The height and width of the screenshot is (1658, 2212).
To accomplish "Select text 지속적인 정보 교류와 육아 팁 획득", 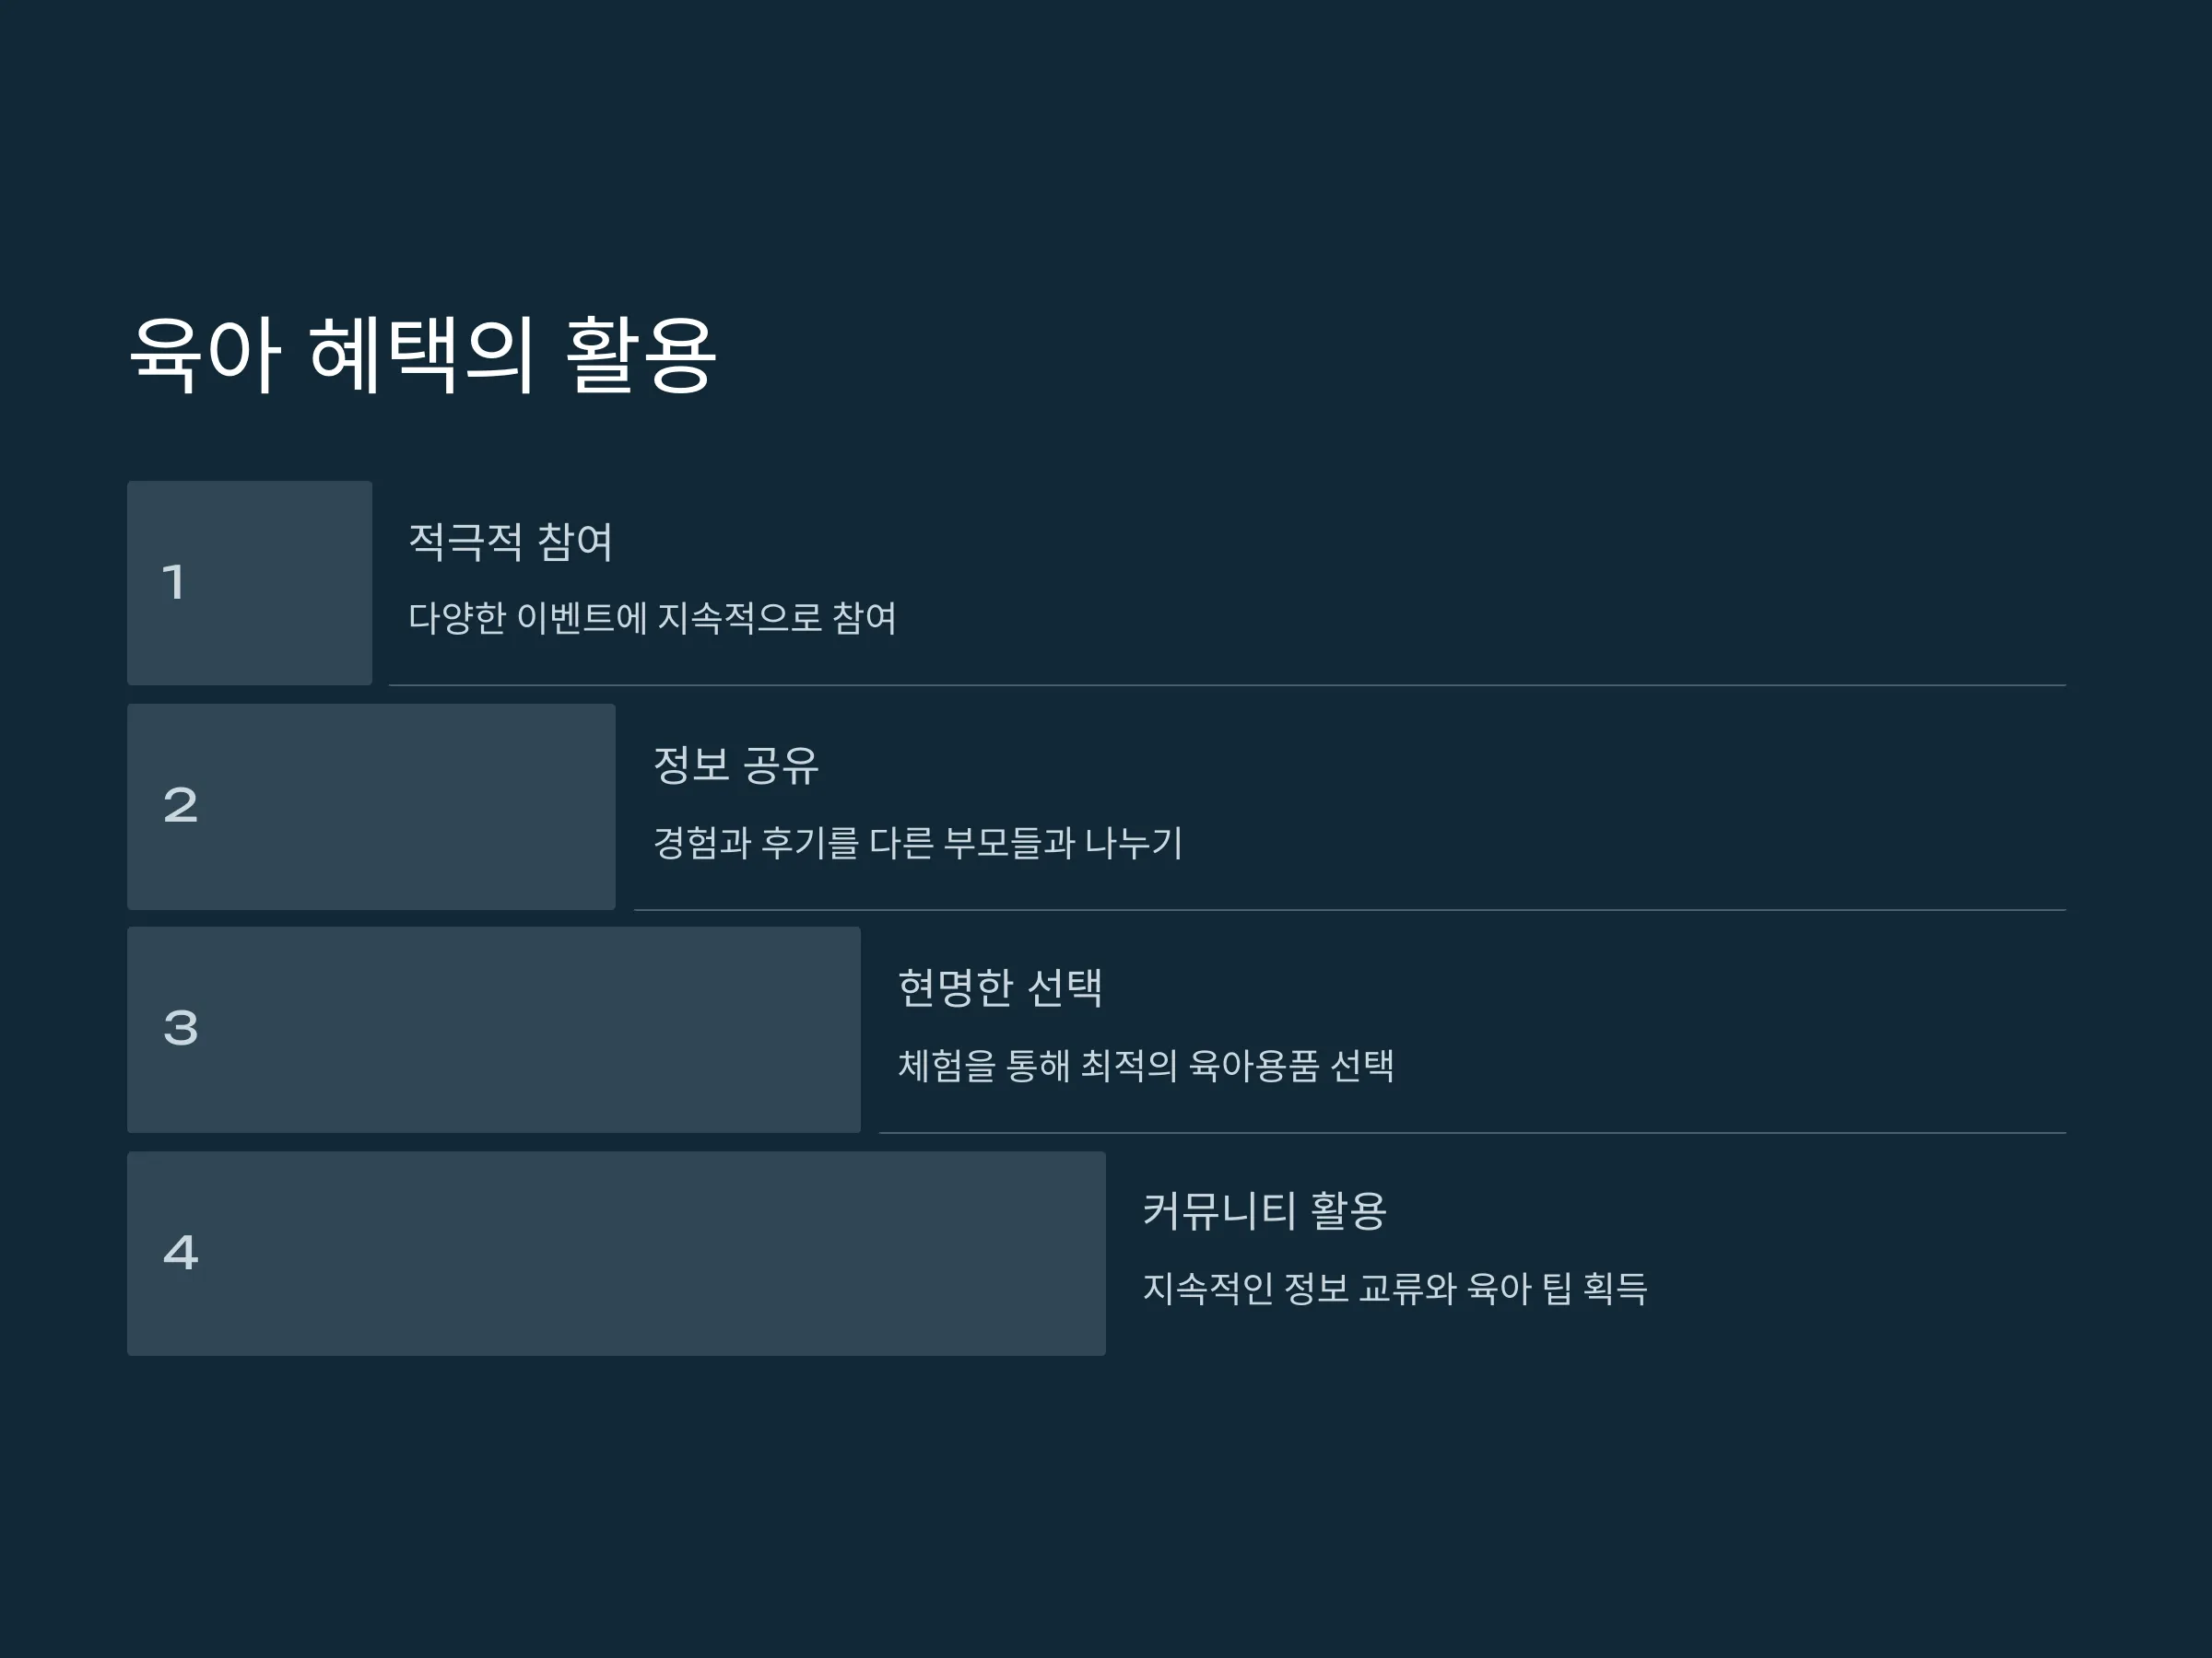I will click(x=1395, y=1290).
